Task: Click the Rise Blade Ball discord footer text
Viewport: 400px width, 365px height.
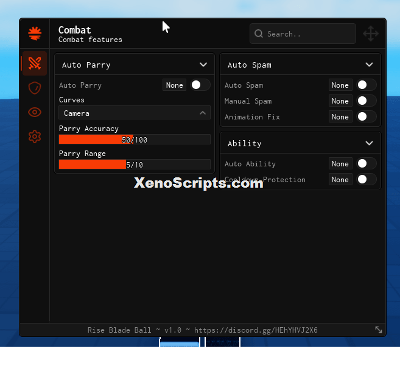Action: [x=203, y=330]
